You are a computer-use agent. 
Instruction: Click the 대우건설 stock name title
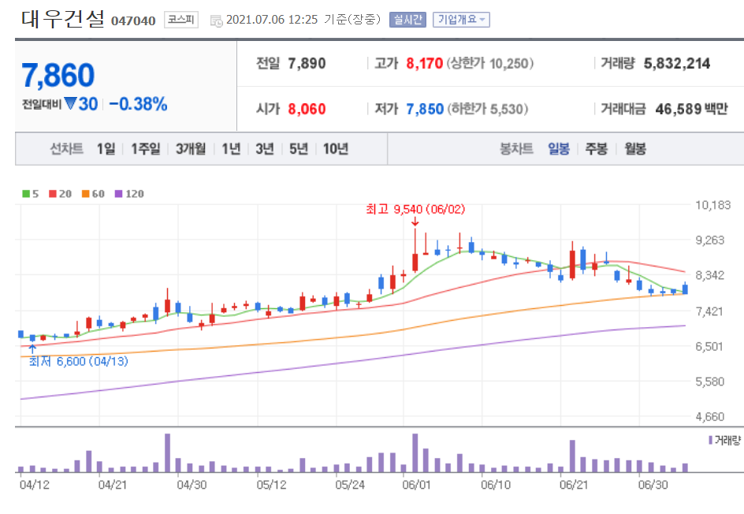[62, 19]
